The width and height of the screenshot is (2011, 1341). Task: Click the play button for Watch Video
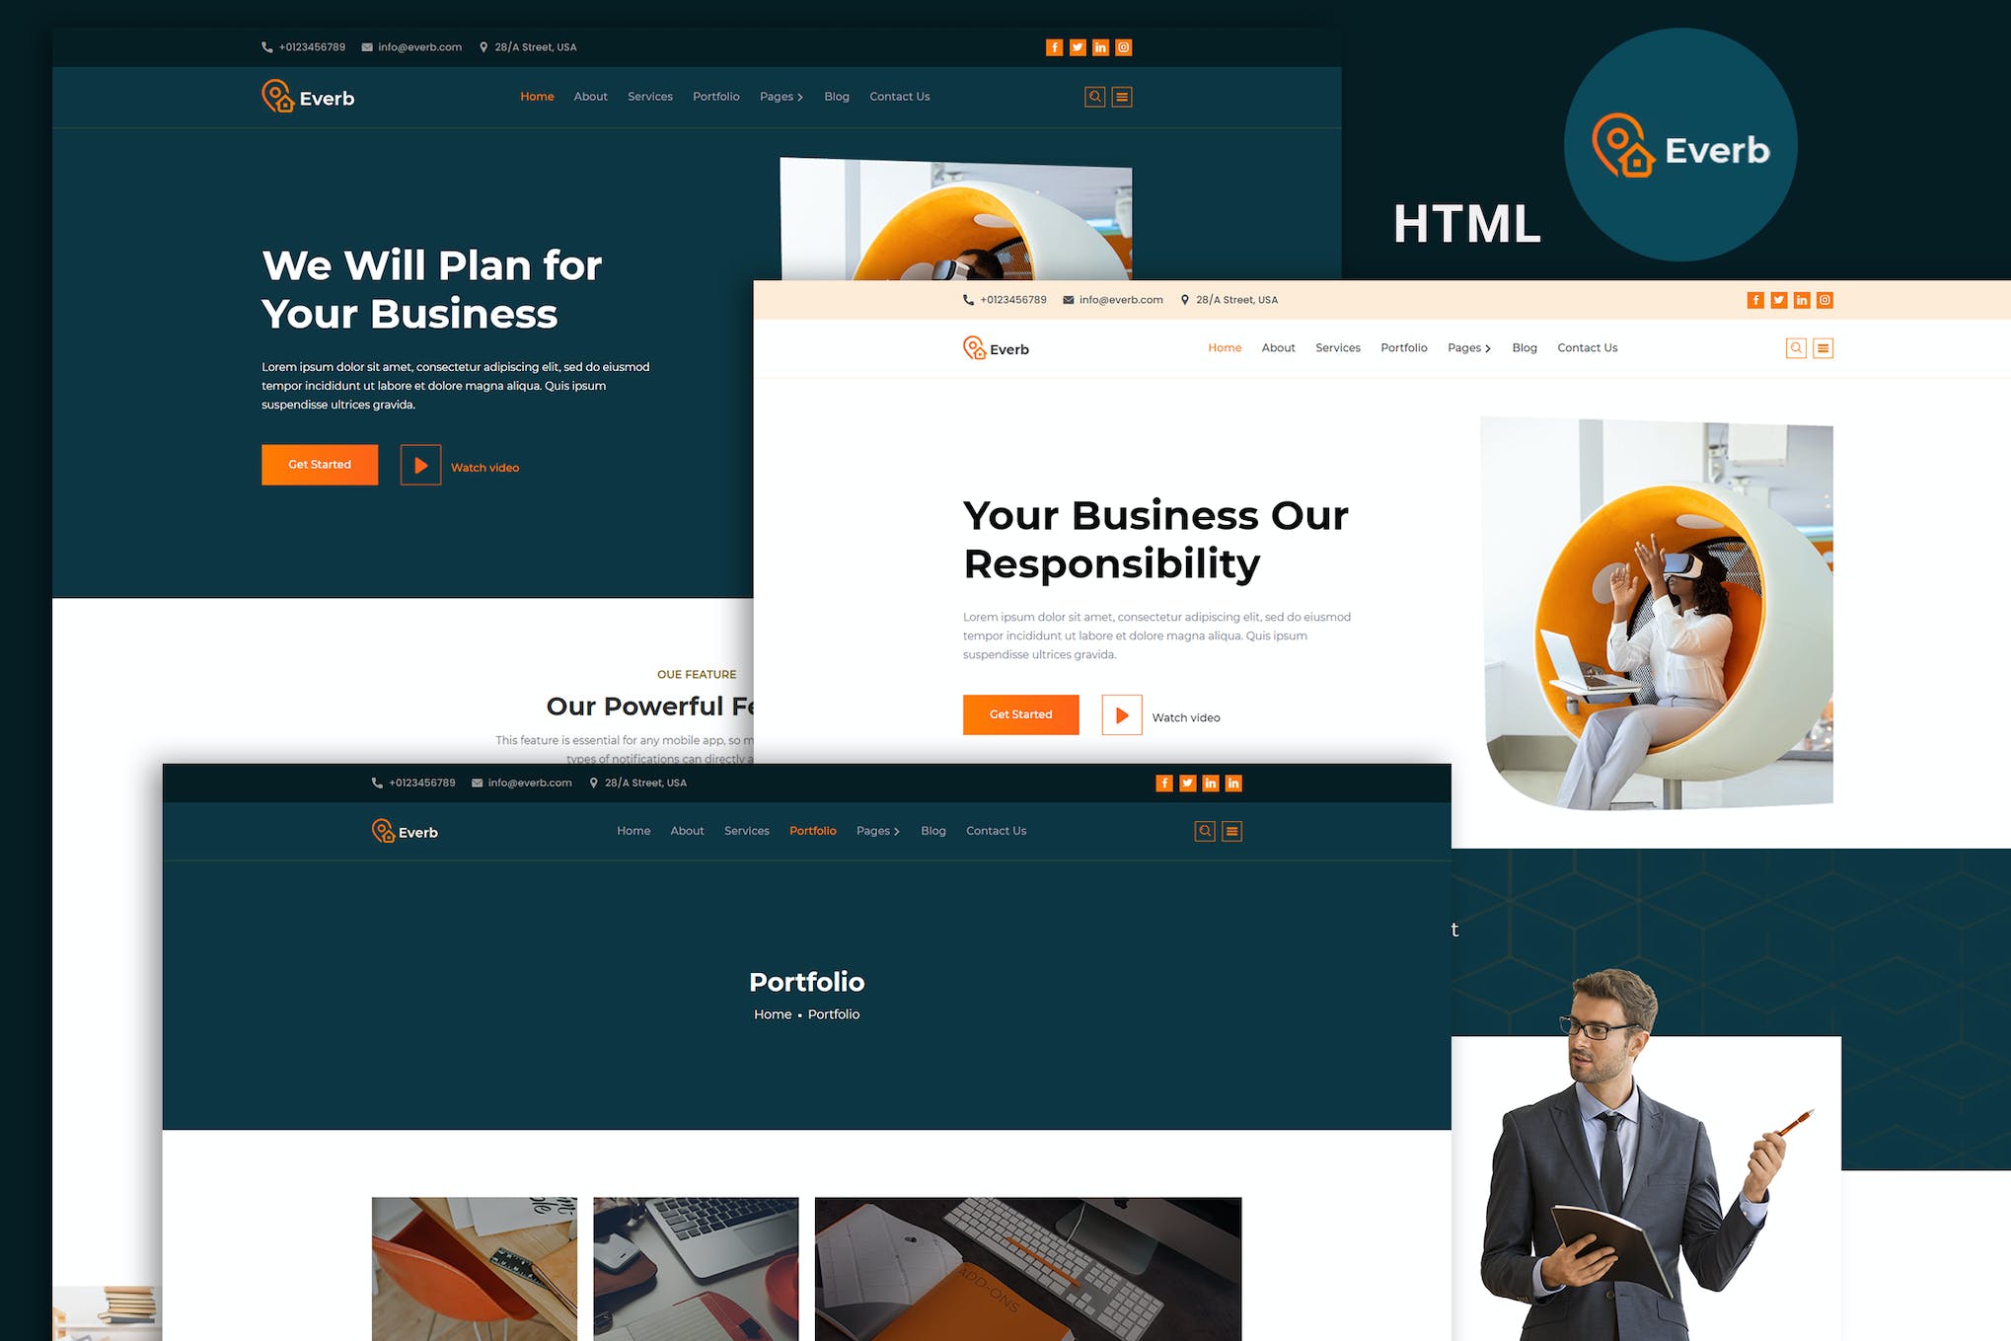(x=420, y=466)
